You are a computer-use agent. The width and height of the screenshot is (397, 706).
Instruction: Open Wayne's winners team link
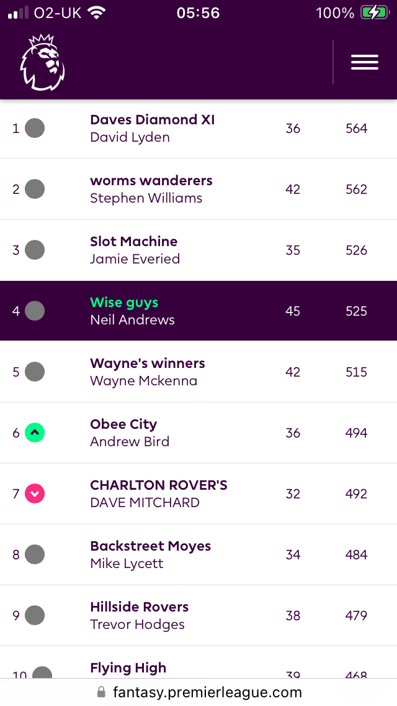(x=148, y=364)
